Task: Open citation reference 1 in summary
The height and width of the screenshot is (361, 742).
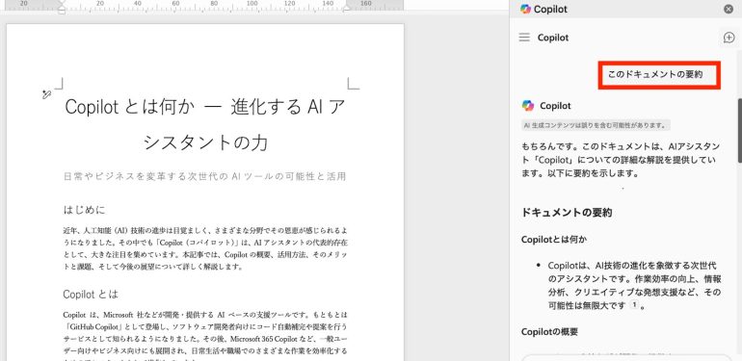Action: (635, 305)
